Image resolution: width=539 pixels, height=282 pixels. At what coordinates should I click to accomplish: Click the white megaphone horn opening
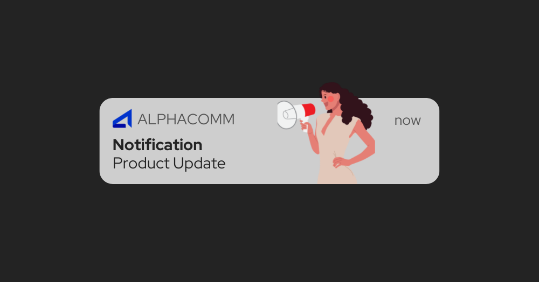click(x=286, y=115)
